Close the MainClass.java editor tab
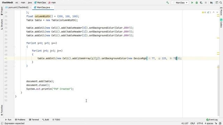The width and height of the screenshot is (223, 125). tap(52, 7)
